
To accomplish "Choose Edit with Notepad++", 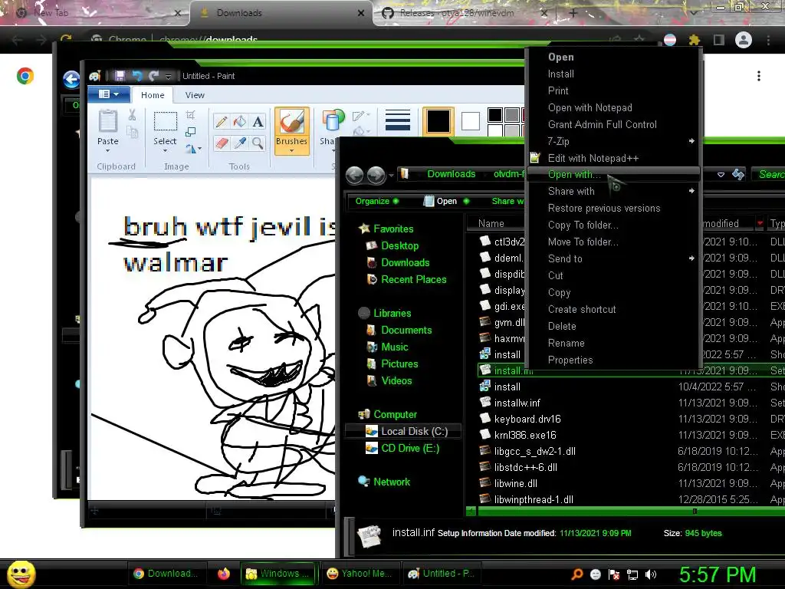I will click(613, 158).
